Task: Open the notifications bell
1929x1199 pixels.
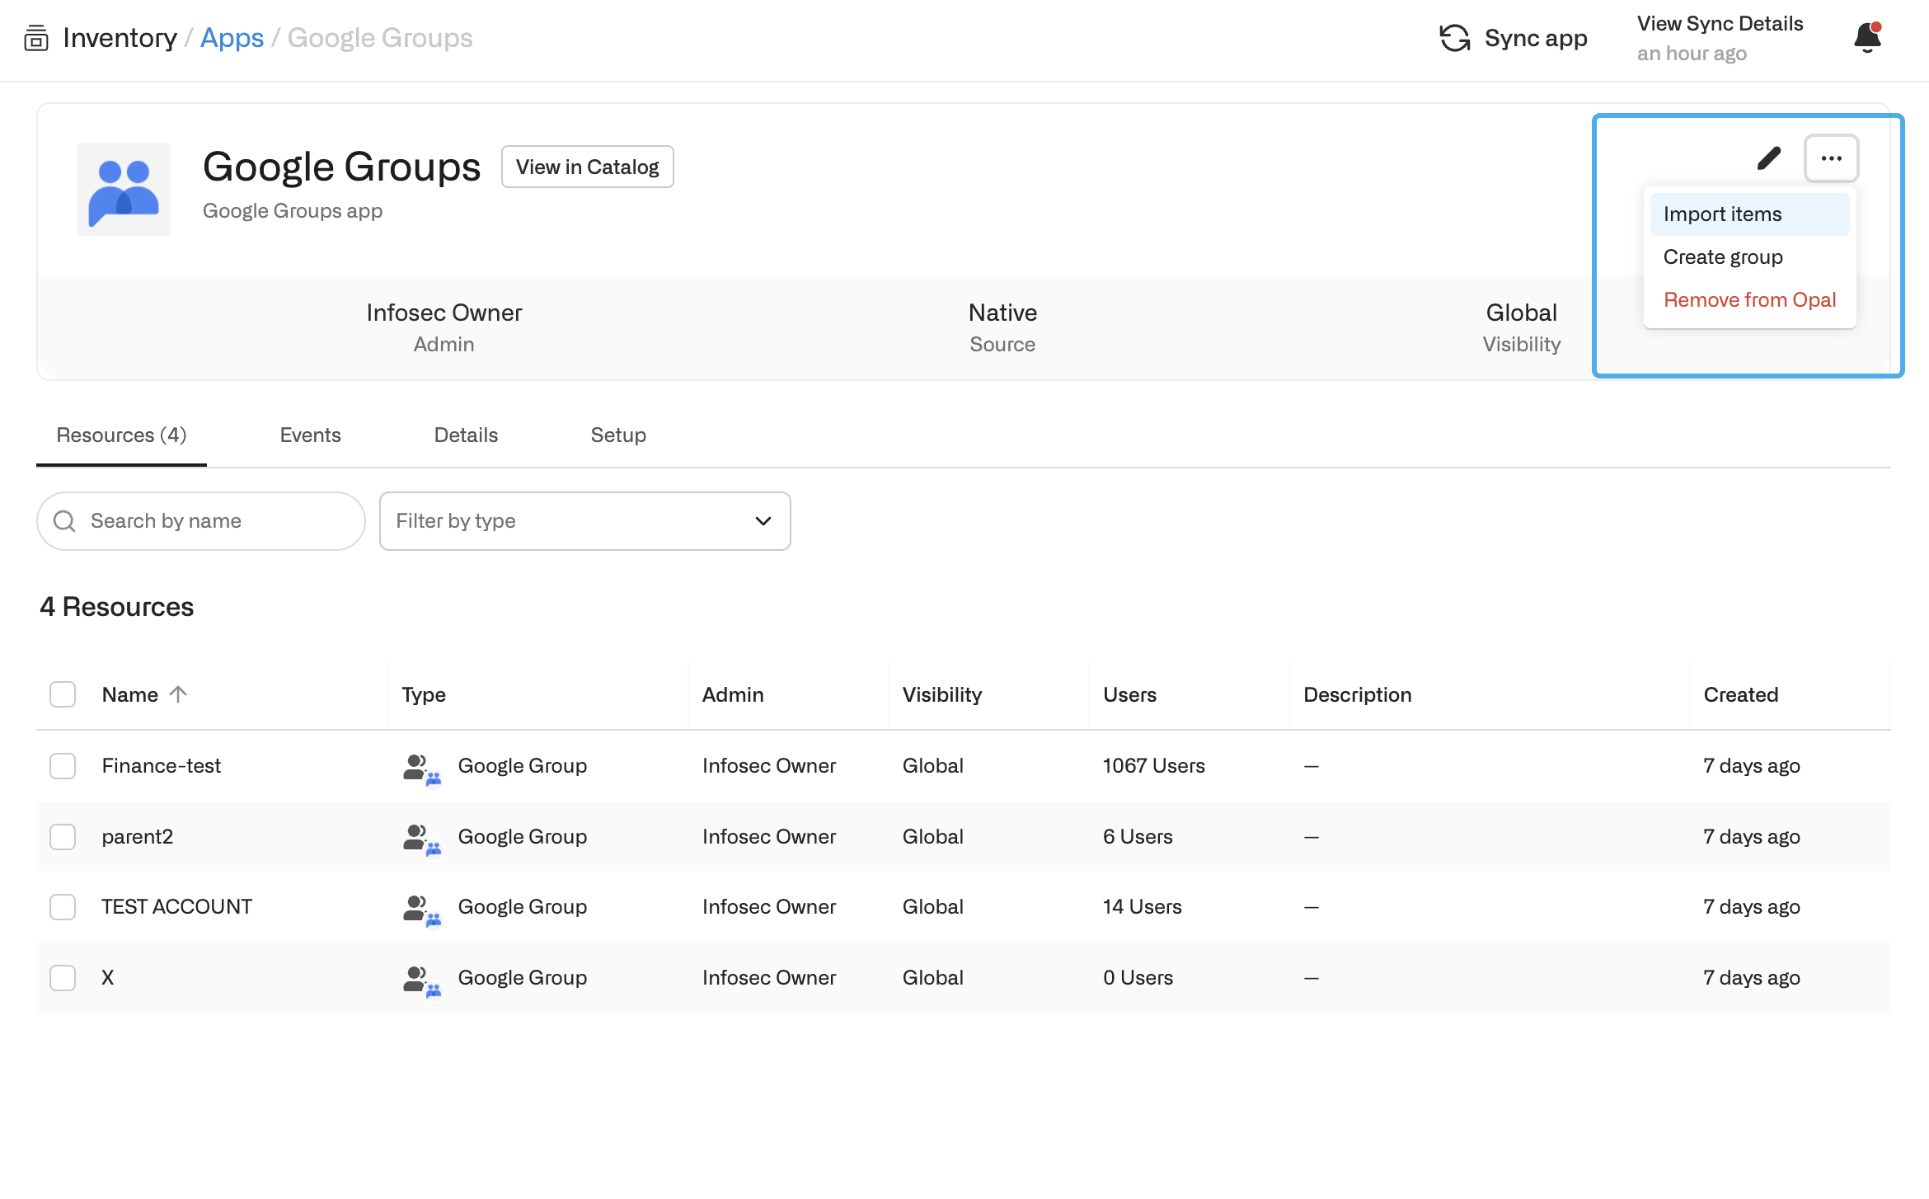Action: pos(1867,38)
